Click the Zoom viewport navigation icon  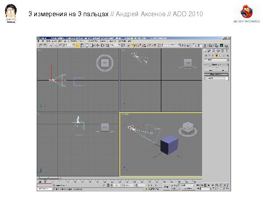[217, 185]
